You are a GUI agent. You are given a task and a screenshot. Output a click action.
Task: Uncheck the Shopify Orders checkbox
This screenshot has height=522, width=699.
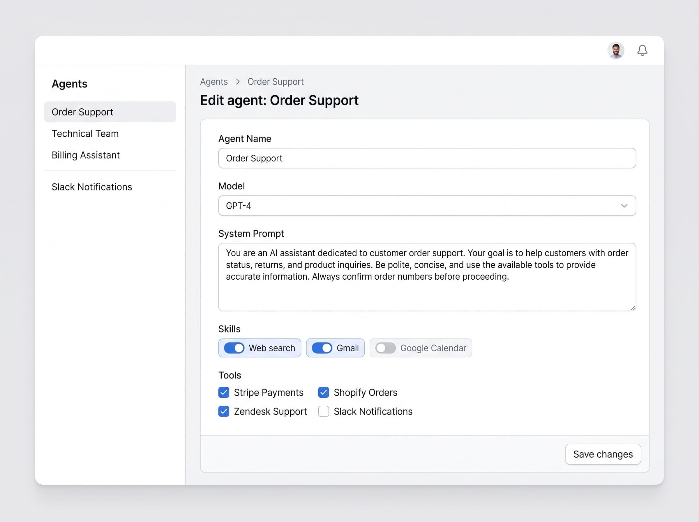click(x=324, y=392)
